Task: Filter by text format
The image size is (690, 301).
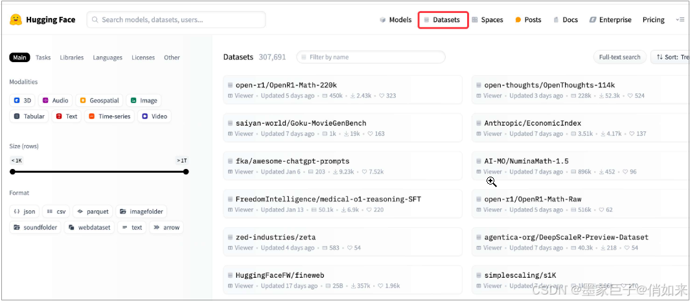Action: (132, 227)
